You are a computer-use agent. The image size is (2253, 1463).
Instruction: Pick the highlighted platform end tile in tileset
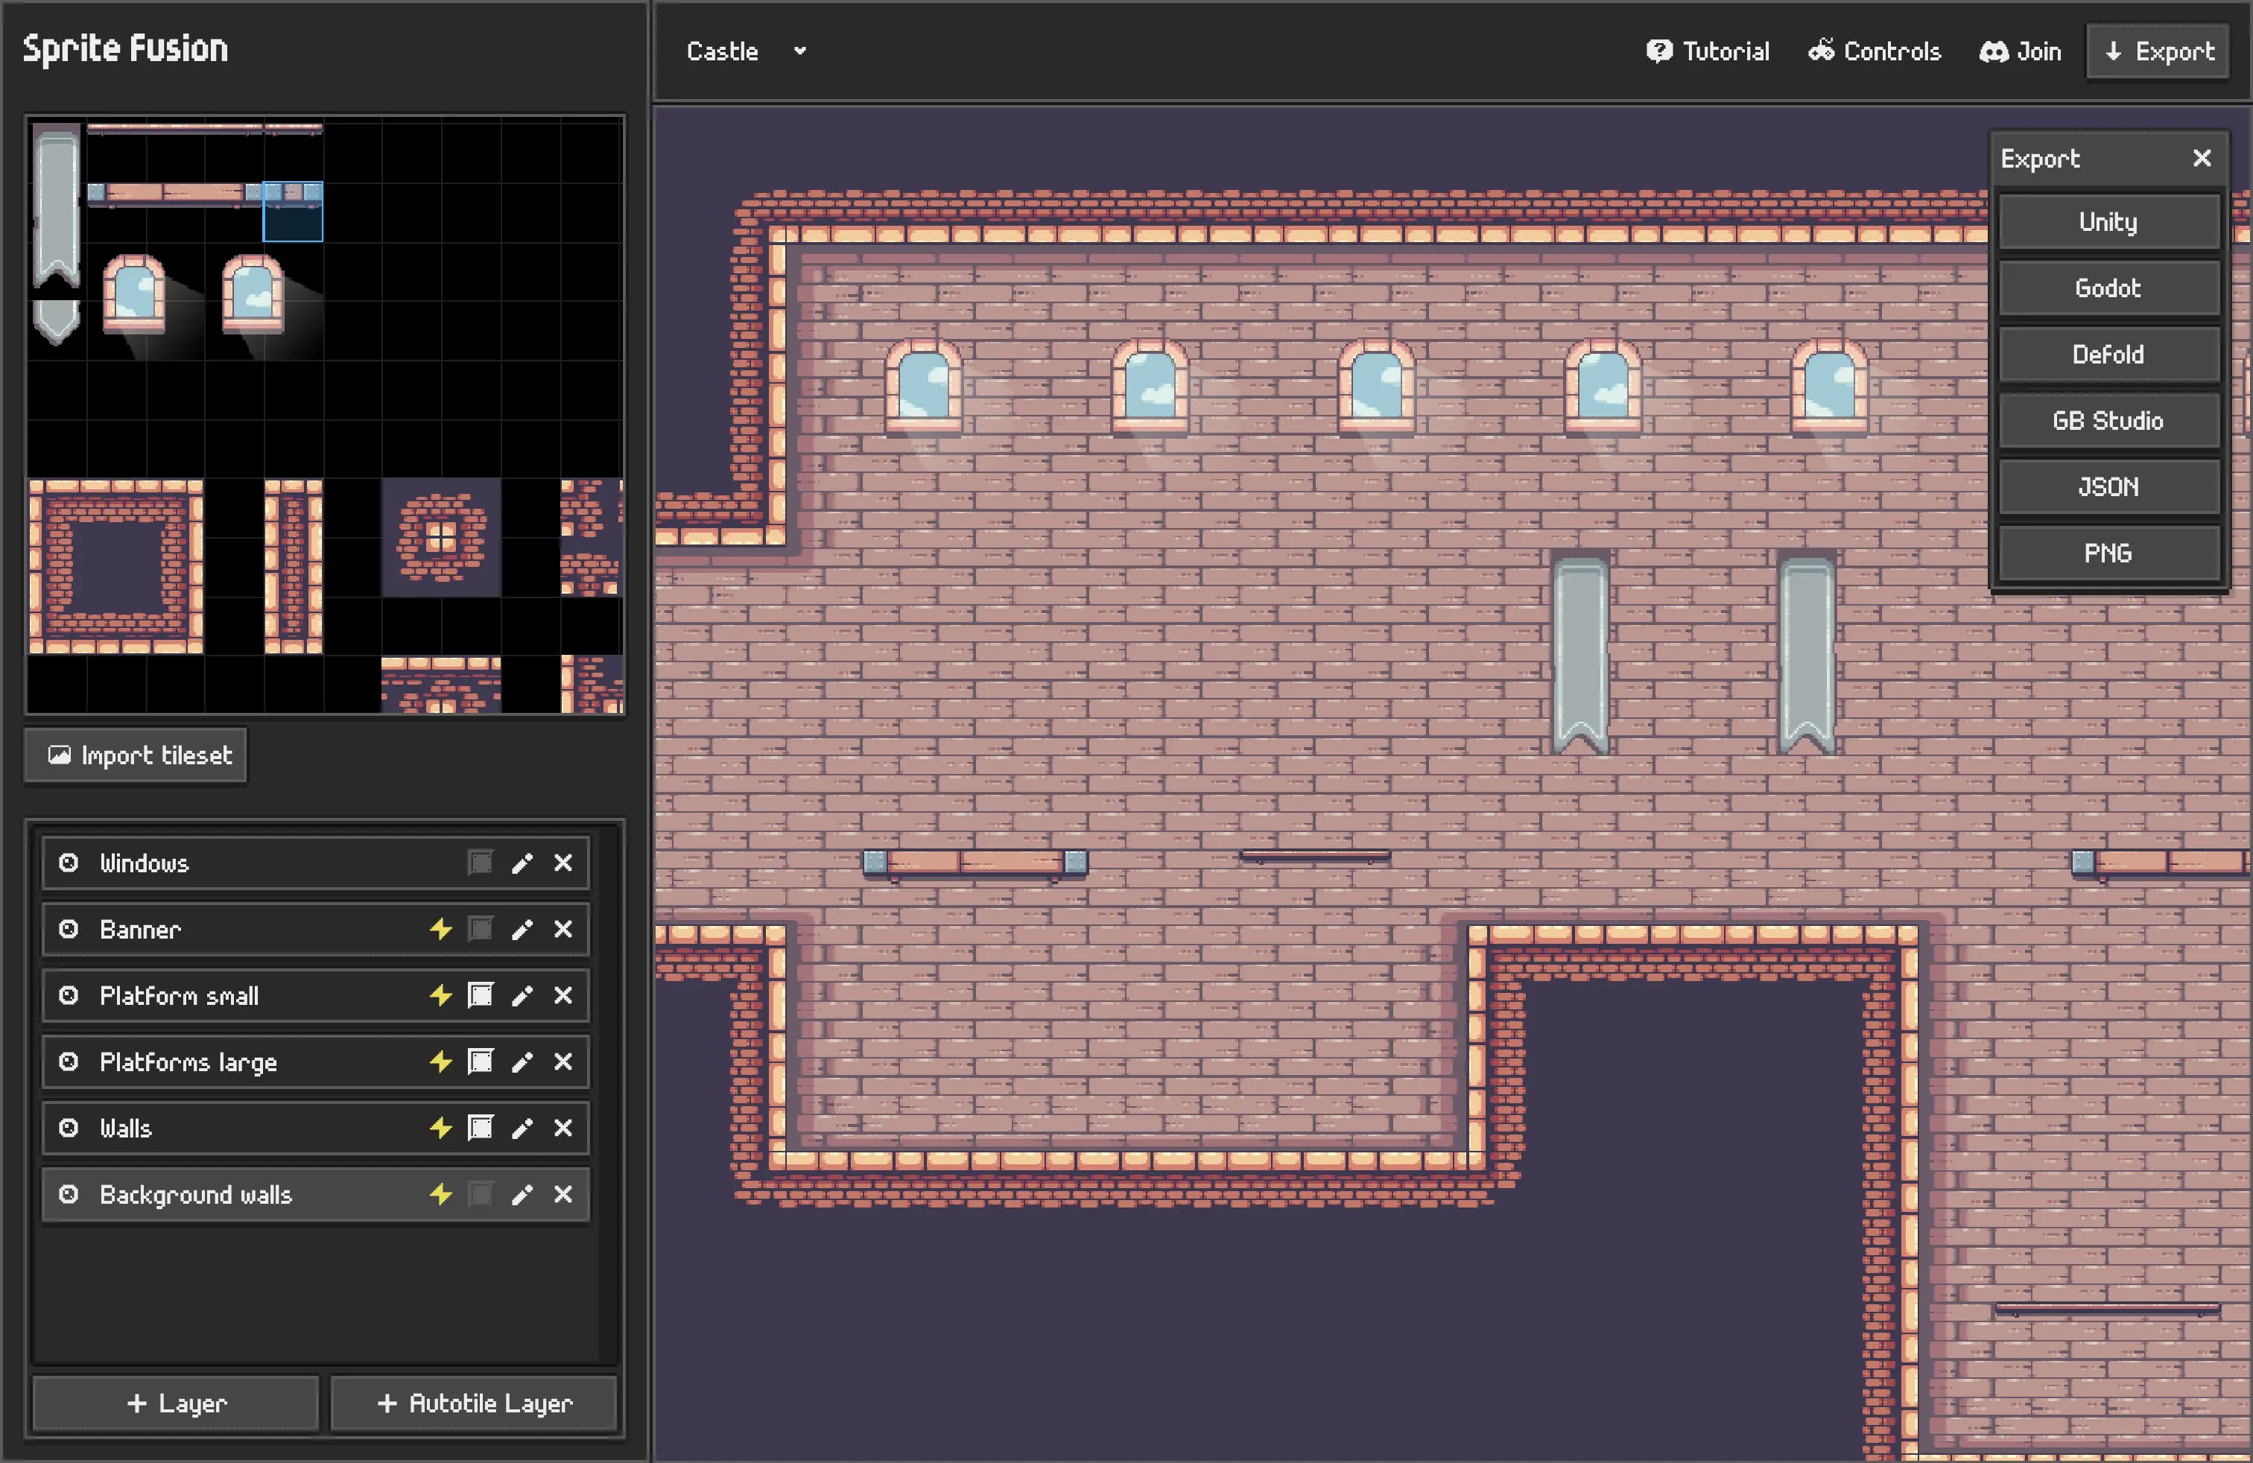coord(293,211)
